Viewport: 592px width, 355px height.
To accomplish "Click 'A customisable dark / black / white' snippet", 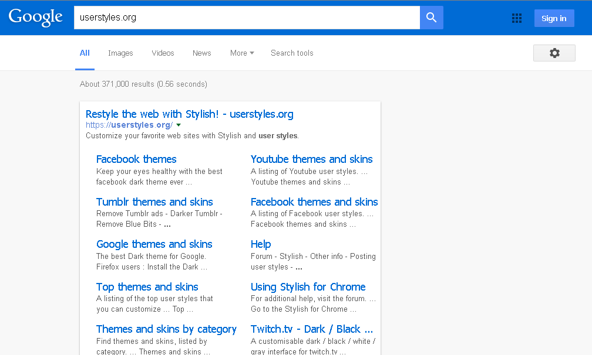I will click(313, 346).
